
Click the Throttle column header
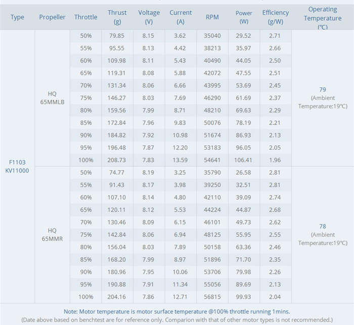(x=86, y=17)
